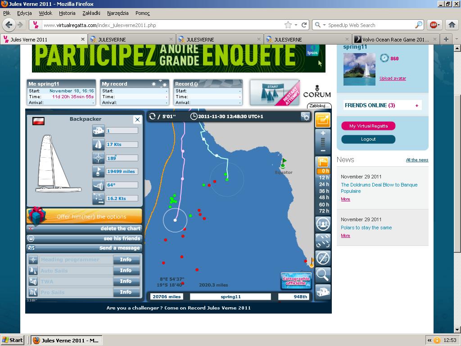Viewport: 461px width, 346px height.
Task: Expand FRIENDS ONLINE list with plus sign
Action: pyautogui.click(x=417, y=105)
